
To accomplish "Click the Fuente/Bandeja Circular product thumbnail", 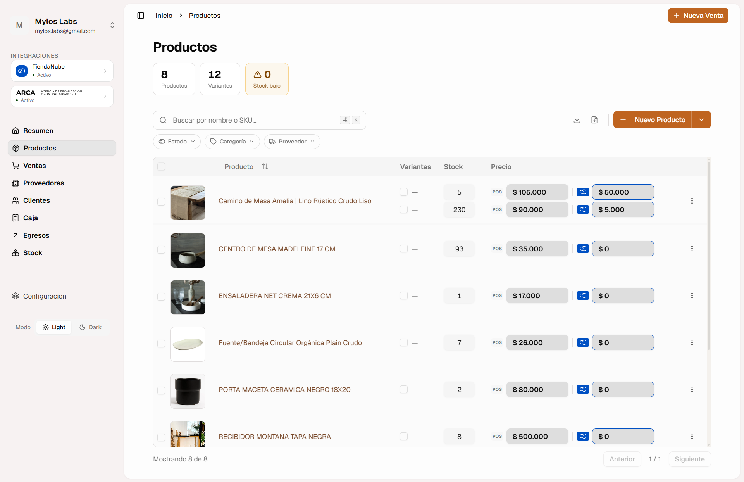I will (x=188, y=344).
